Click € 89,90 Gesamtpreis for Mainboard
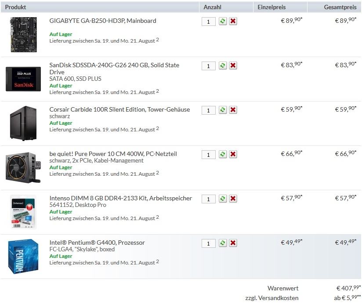This screenshot has height=304, width=362. (x=345, y=20)
